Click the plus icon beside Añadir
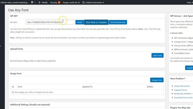 click(x=40, y=2)
